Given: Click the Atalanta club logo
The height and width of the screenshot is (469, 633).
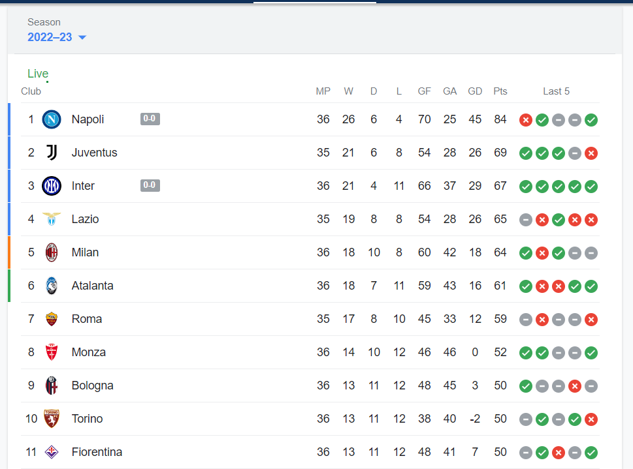Looking at the screenshot, I should coord(52,286).
